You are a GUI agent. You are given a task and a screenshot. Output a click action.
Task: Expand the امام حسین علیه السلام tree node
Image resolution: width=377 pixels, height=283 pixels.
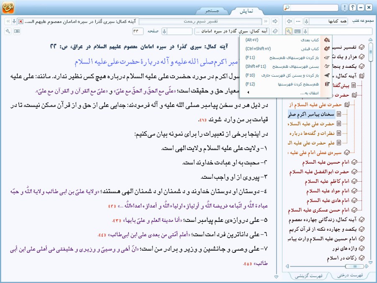(354, 162)
